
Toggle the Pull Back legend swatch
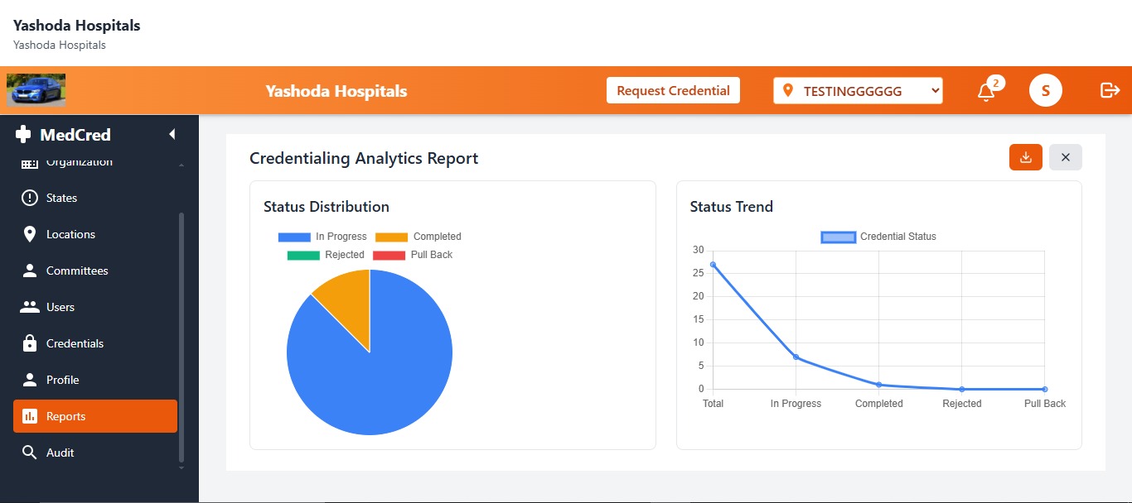(389, 255)
